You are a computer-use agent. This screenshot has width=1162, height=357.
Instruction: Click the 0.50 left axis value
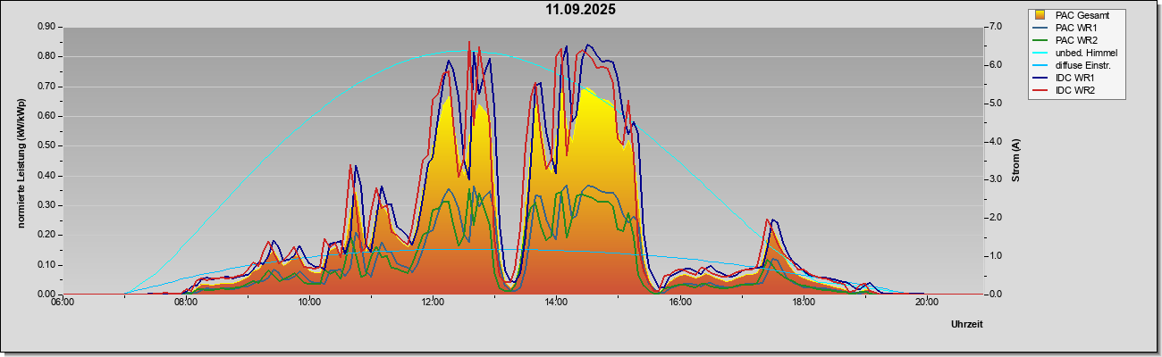[x=46, y=145]
